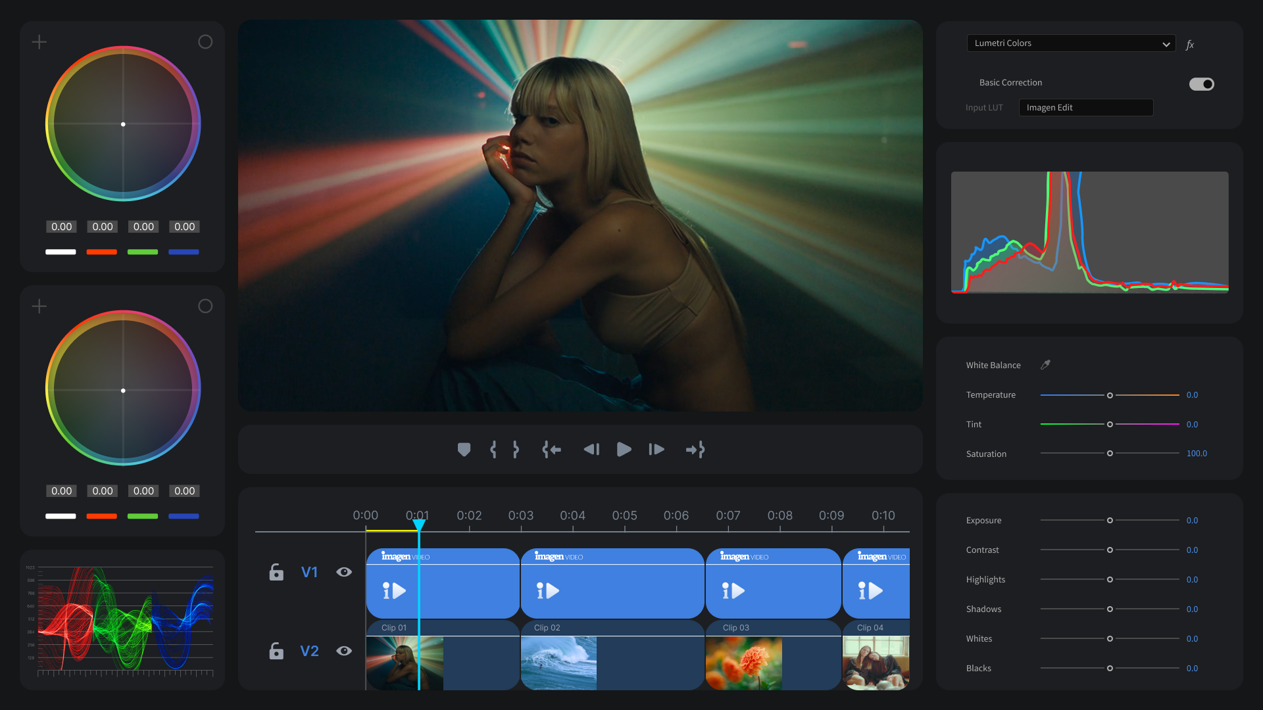Click the fx icon beside Lumetri Colors

pyautogui.click(x=1190, y=45)
